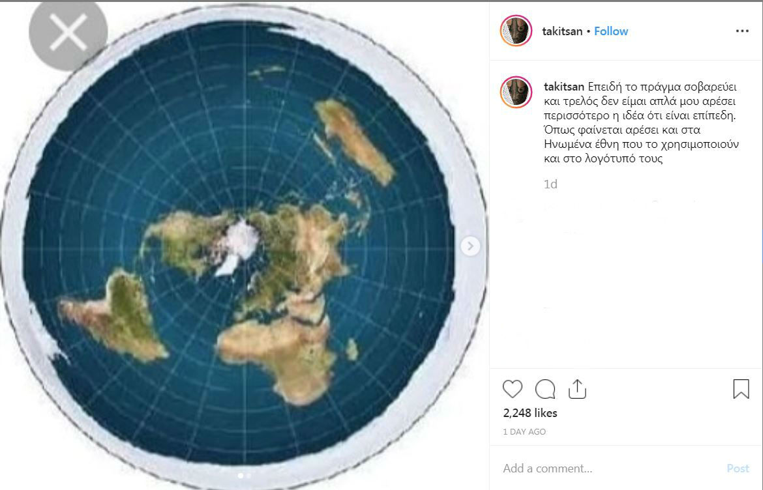
Task: Like the post with the heart icon
Action: coord(513,389)
